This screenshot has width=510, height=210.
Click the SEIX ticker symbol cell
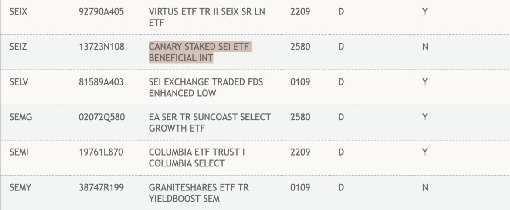coord(18,12)
